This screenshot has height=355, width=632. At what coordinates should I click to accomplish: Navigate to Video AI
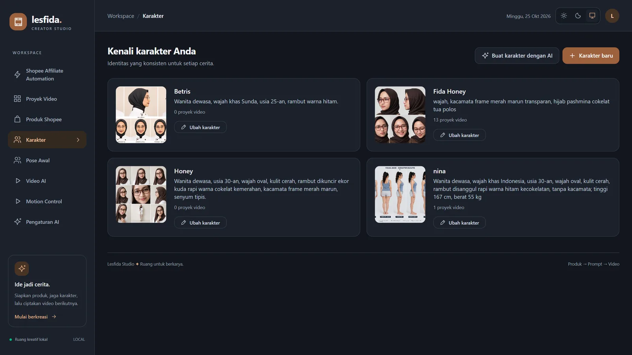[x=47, y=181]
